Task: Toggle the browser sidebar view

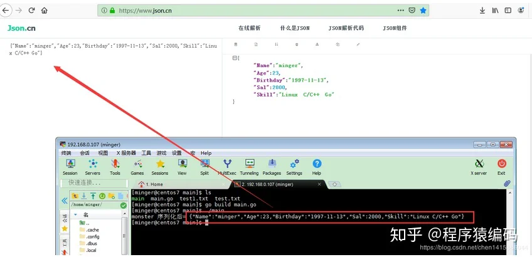Action: [508, 11]
